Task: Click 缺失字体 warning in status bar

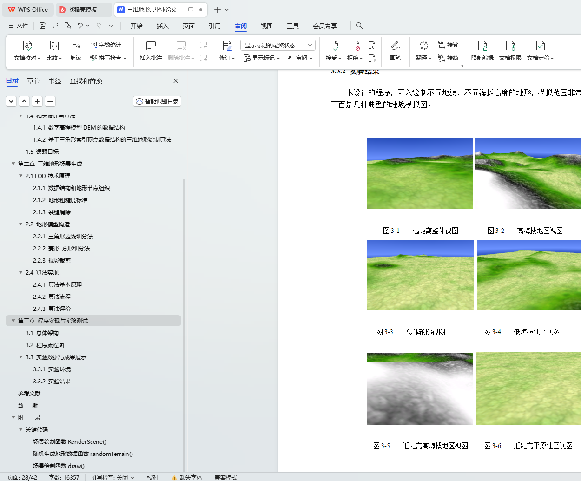Action: [187, 477]
